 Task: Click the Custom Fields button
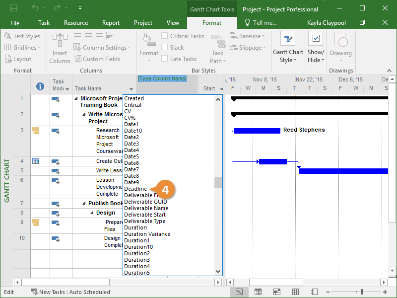point(97,59)
